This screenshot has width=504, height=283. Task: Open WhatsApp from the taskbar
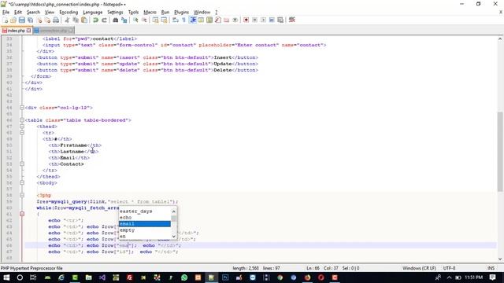(184, 277)
